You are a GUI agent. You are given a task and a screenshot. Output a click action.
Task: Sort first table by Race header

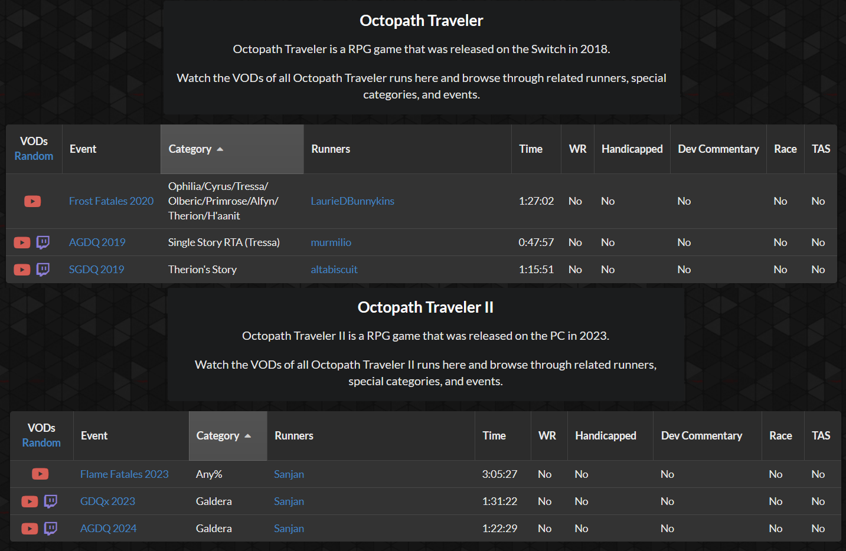[x=785, y=149]
